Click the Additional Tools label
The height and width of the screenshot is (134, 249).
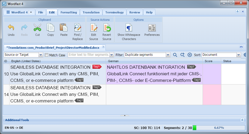[17, 120]
